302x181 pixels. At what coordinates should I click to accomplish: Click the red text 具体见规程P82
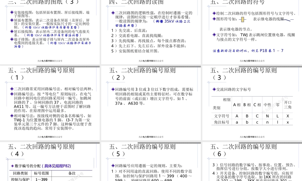pos(57,166)
